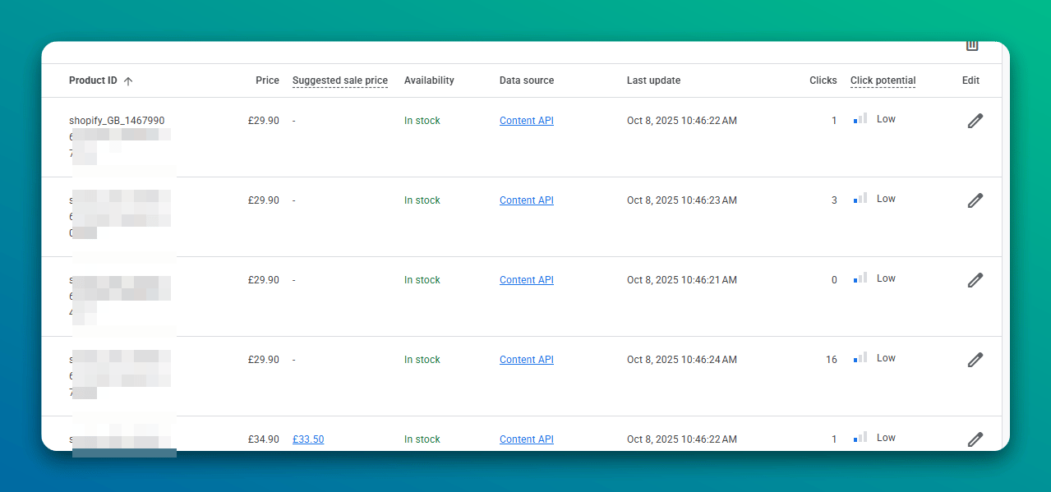1051x492 pixels.
Task: Click the trash delete icon at top right
Action: click(972, 45)
